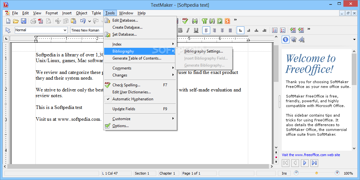
Task: Jump to last sidebar tip page
Action: (x=314, y=163)
